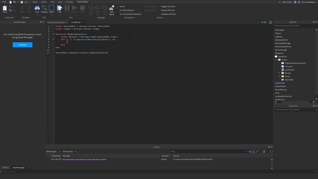Click the Add Watch icon

click(111, 8)
